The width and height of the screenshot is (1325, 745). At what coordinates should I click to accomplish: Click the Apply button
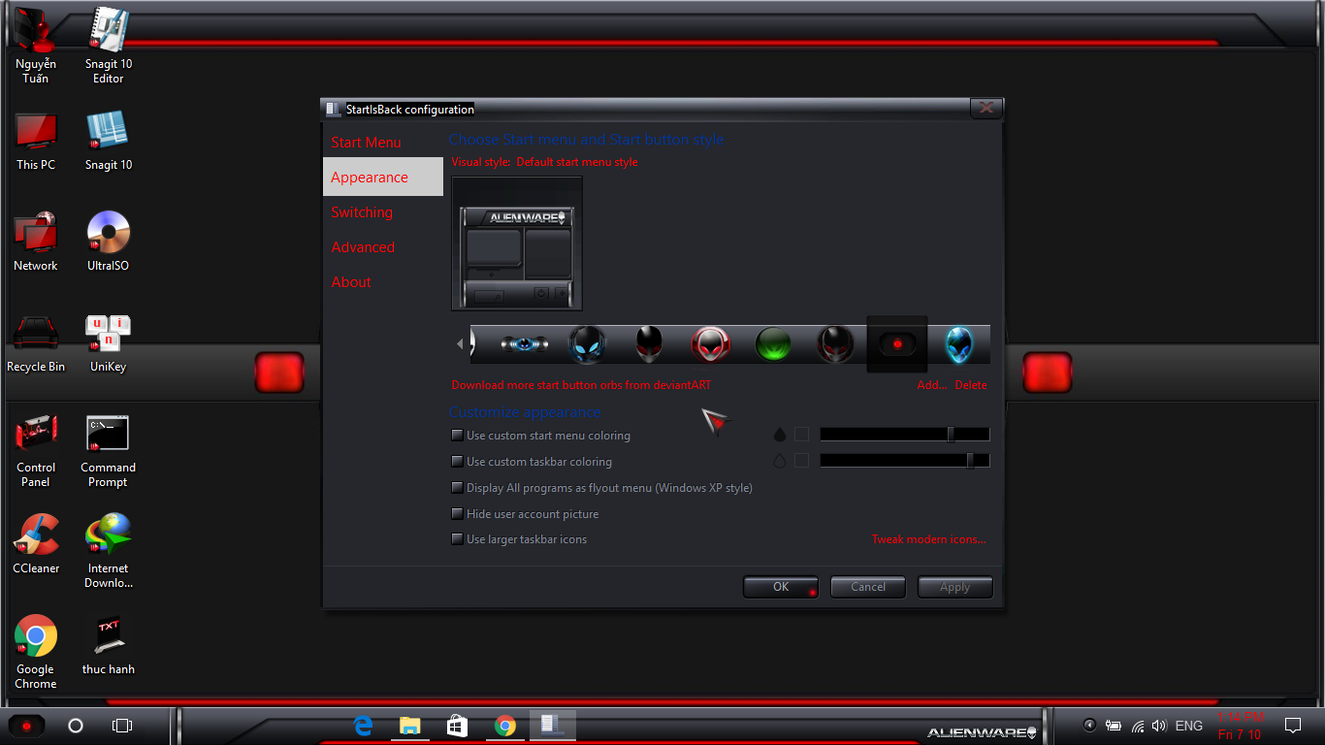pos(954,587)
